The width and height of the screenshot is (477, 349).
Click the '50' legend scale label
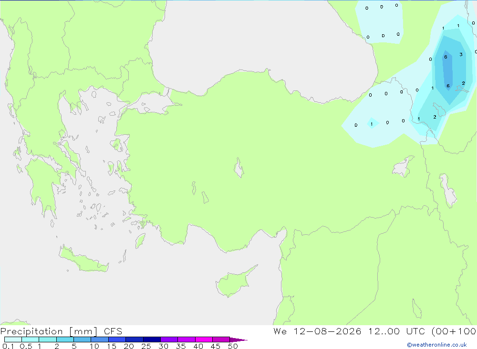233,346
